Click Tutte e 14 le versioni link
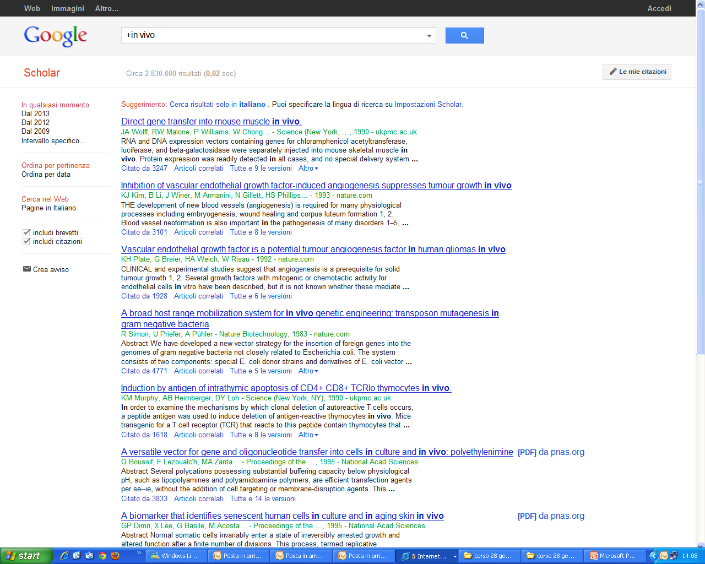Image resolution: width=705 pixels, height=564 pixels. tap(263, 498)
